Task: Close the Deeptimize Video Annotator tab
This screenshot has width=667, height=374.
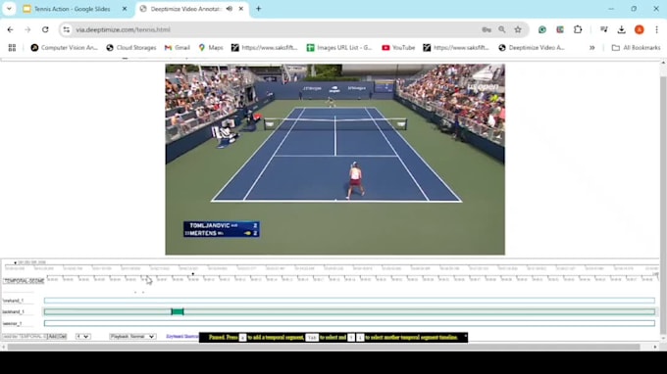Action: click(x=241, y=9)
